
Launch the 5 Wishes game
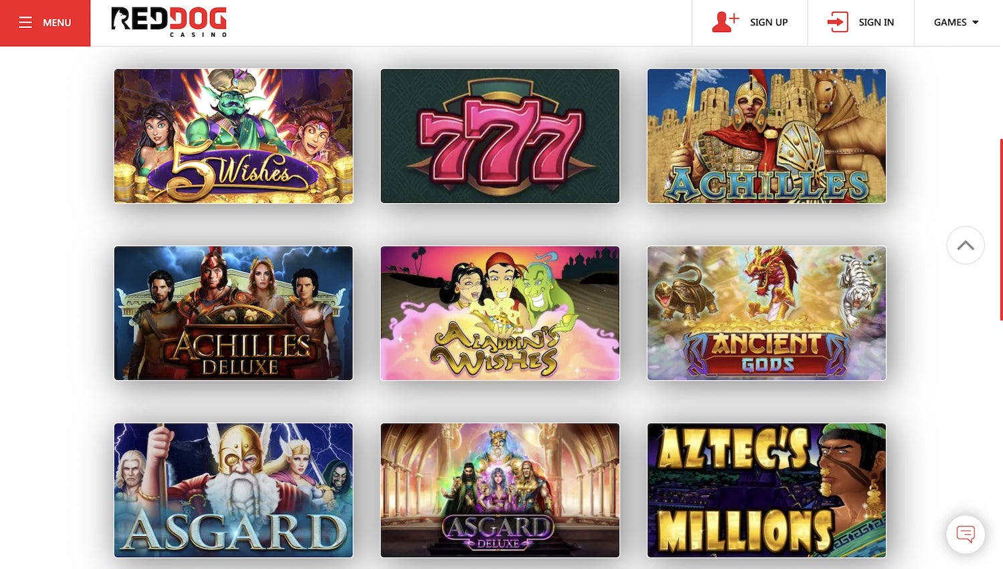[233, 136]
